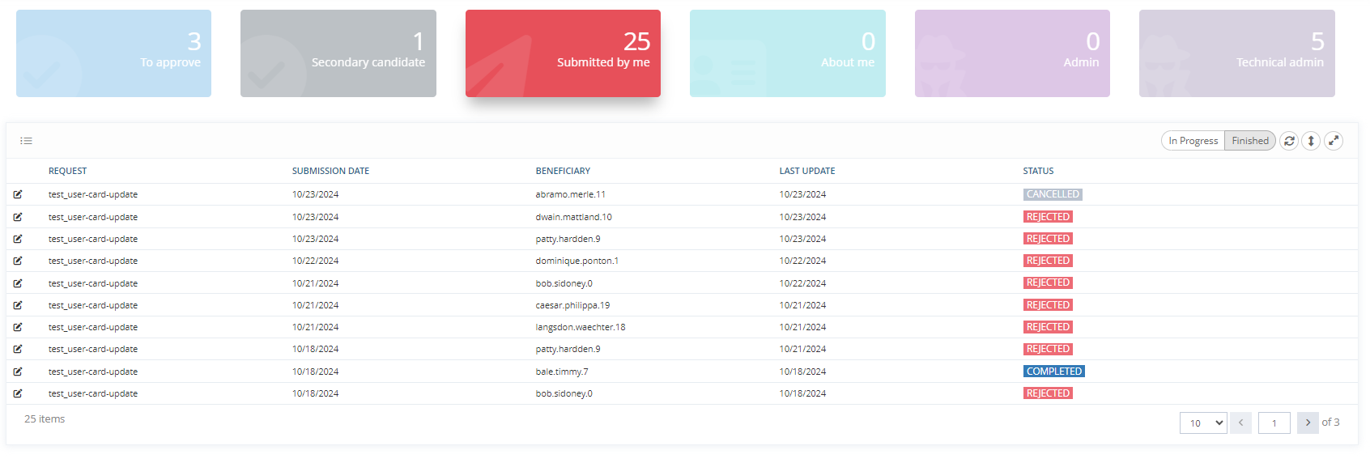Open edit icon for langsdon.waechter.18 request
Image resolution: width=1370 pixels, height=463 pixels.
[x=18, y=327]
